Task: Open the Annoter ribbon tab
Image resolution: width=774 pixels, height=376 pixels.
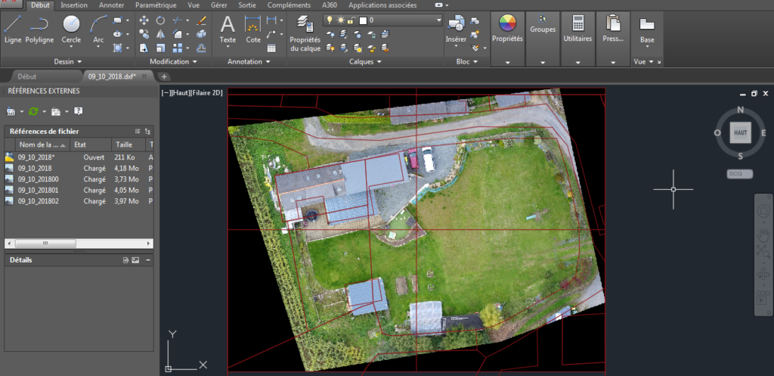Action: pos(112,5)
